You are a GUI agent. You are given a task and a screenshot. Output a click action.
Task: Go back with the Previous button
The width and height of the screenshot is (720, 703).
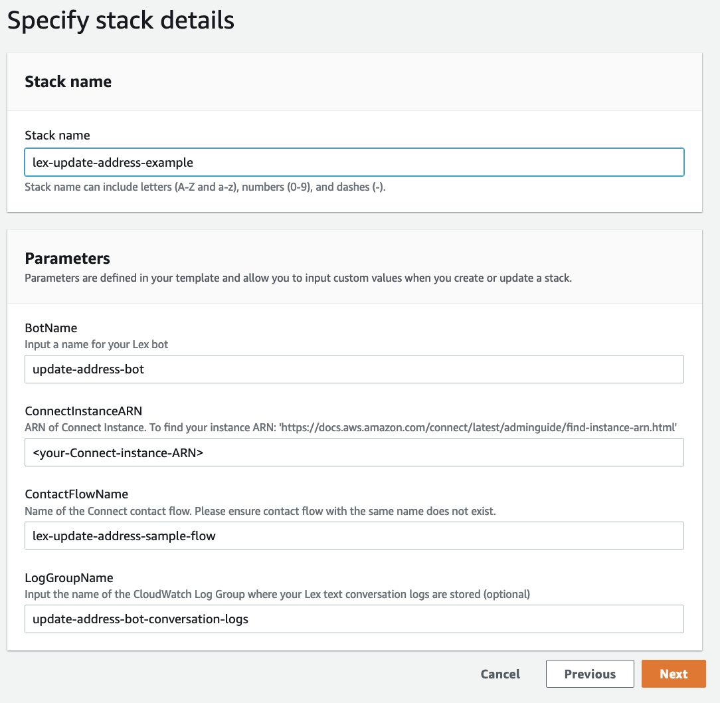[590, 674]
